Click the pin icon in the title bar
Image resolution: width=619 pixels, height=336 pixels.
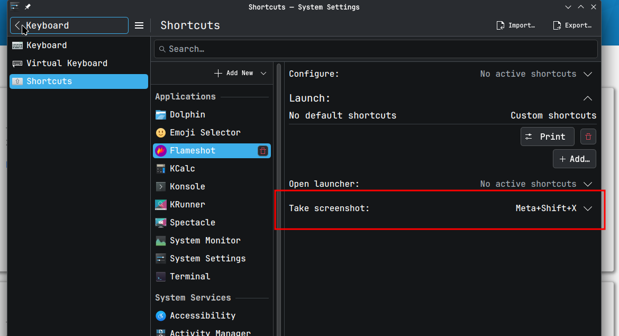[x=28, y=7]
